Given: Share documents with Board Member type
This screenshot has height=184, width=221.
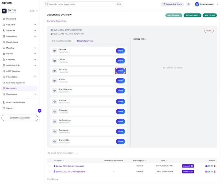Looking at the screenshot, I should pos(120,91).
